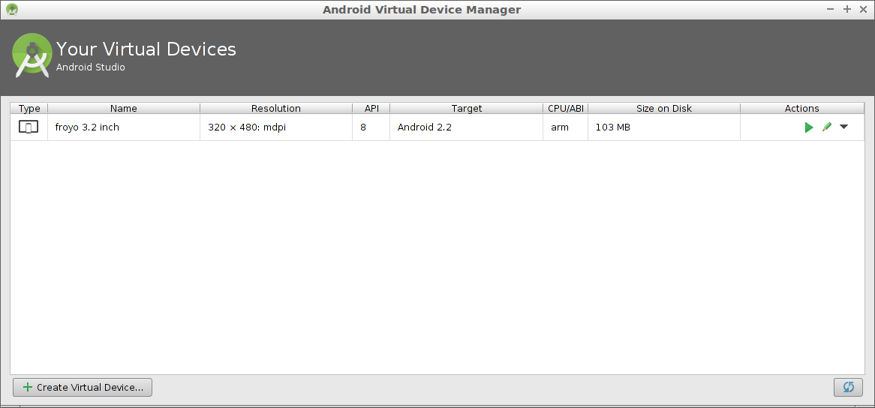This screenshot has height=408, width=875.
Task: Minimize the Android Virtual Device Manager window
Action: [831, 10]
